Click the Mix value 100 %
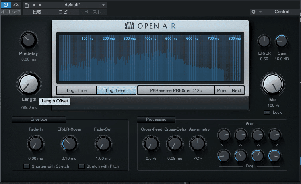This screenshot has height=184, width=301. 273,106
